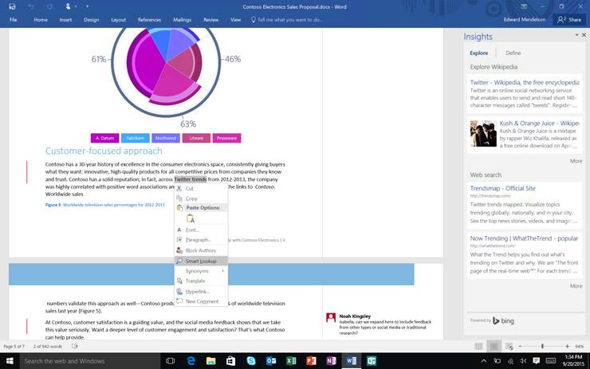Click Keep Text Only paste icon
The width and height of the screenshot is (590, 369).
pyautogui.click(x=191, y=218)
